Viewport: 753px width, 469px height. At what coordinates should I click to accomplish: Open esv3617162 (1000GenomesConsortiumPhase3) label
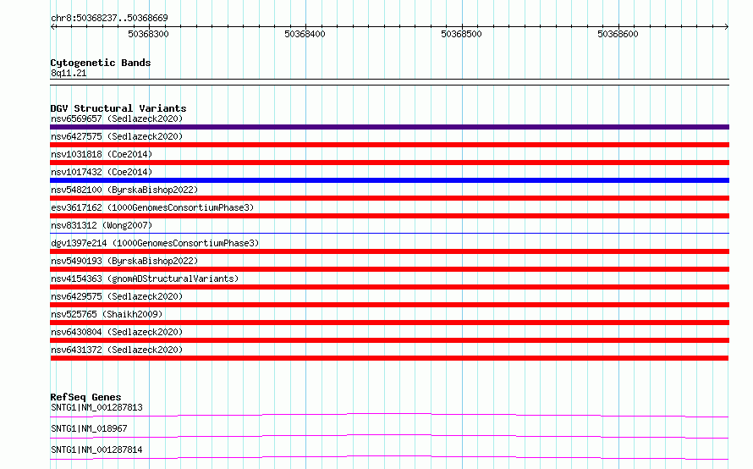tap(152, 207)
